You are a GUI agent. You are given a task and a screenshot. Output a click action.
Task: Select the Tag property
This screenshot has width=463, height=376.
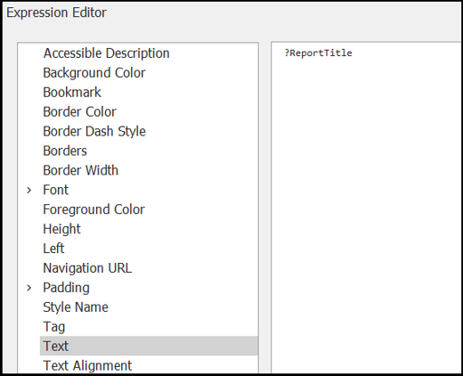coord(53,327)
